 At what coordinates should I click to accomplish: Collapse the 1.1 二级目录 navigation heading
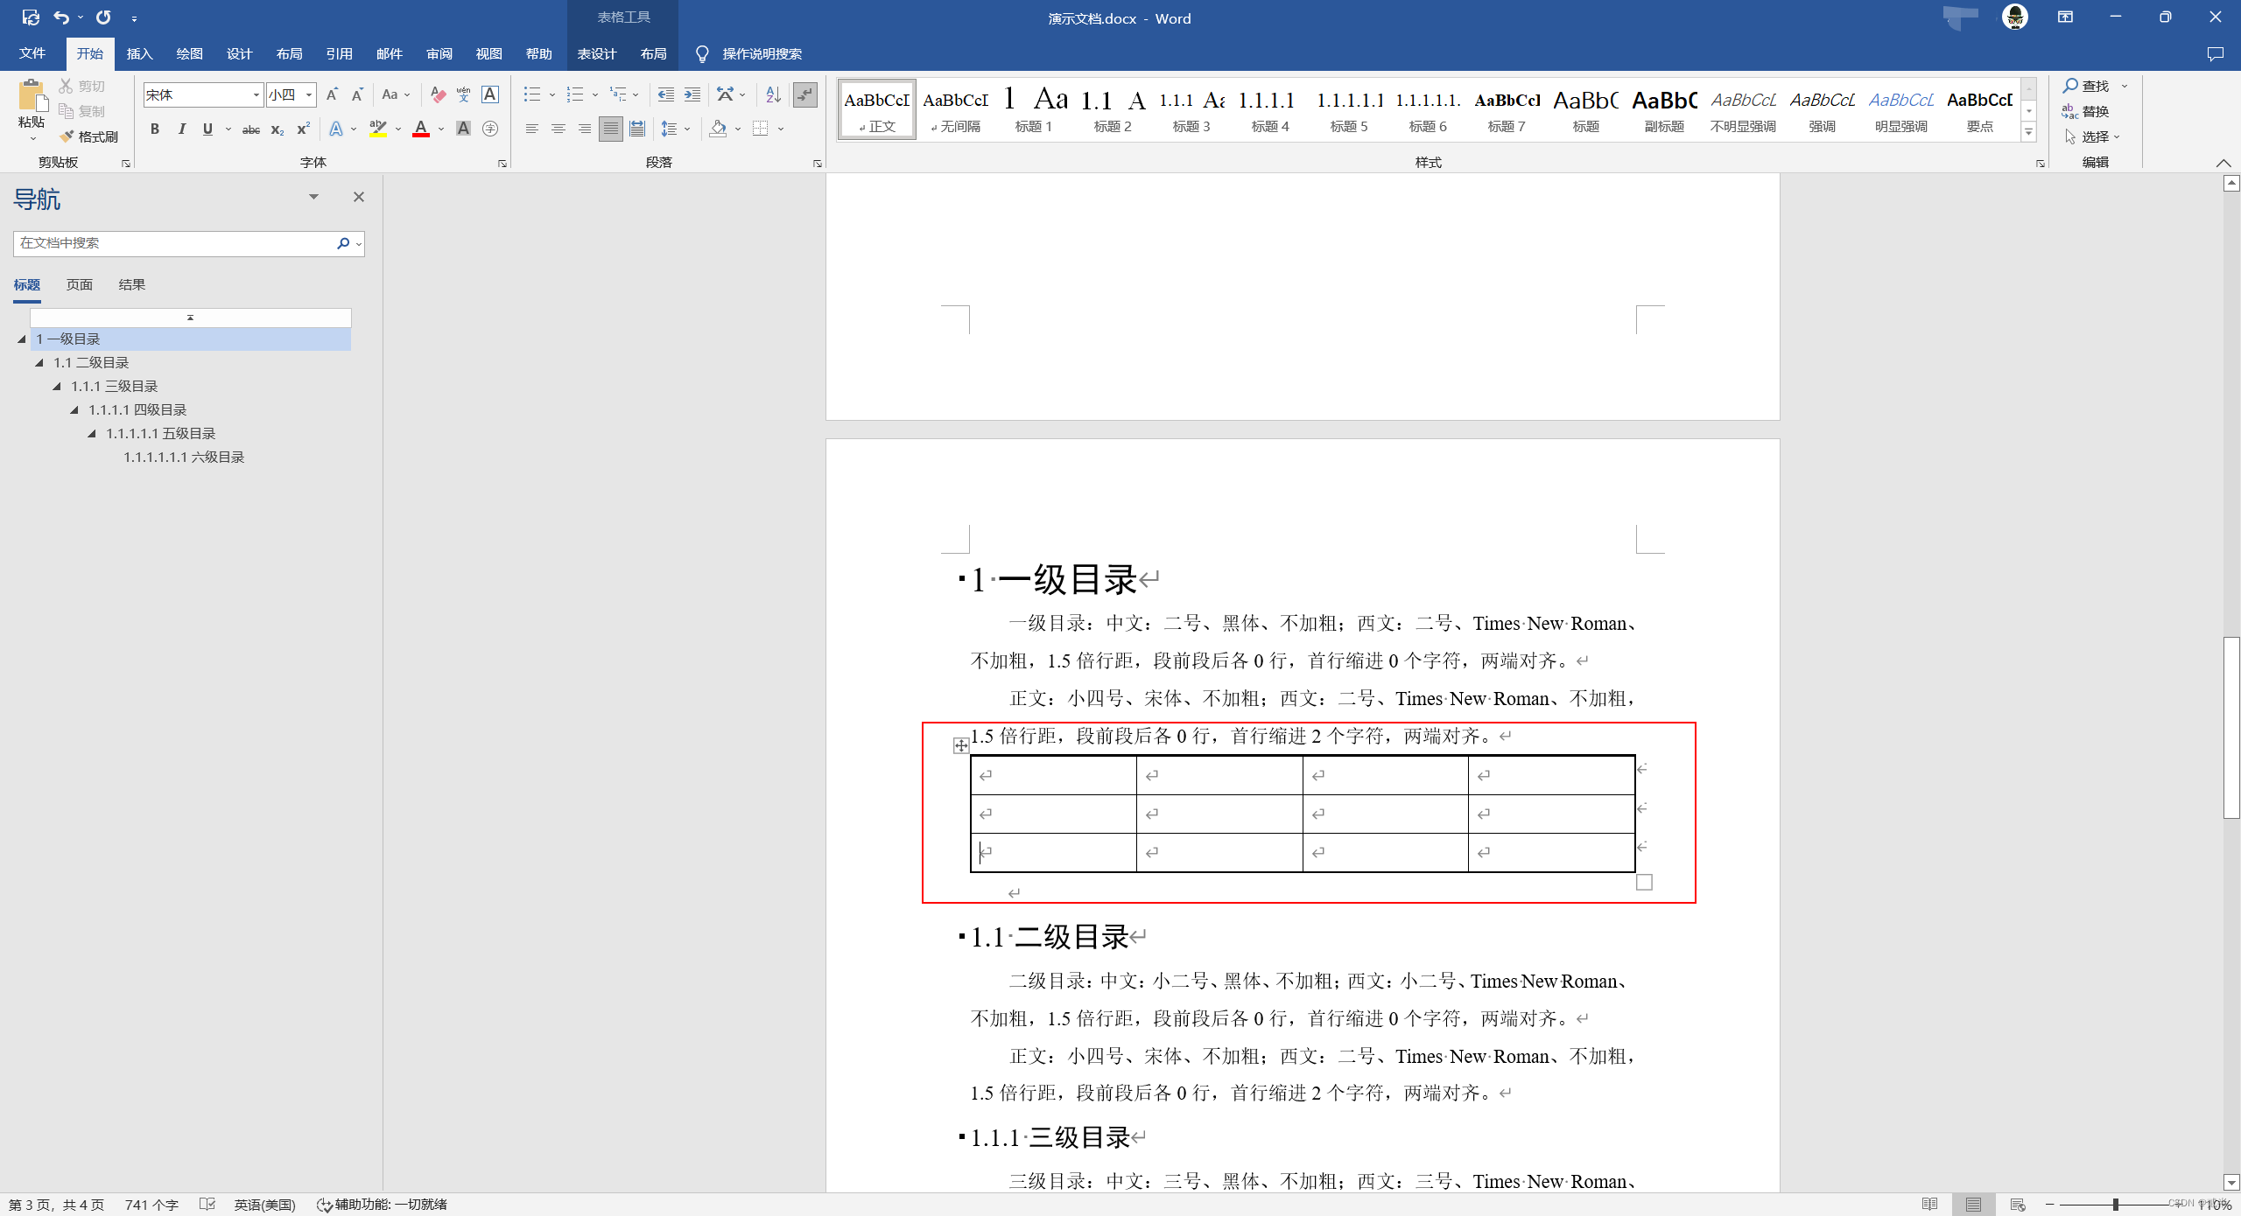tap(39, 362)
